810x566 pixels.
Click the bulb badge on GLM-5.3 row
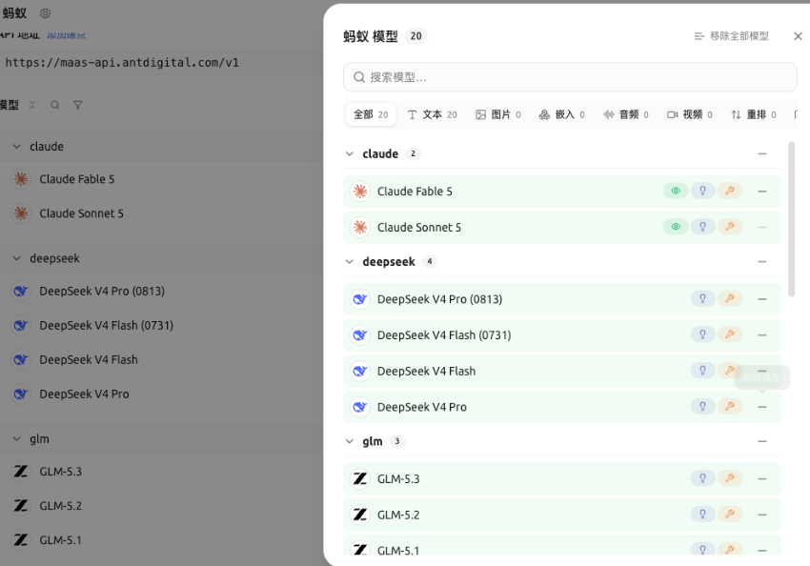pyautogui.click(x=702, y=478)
